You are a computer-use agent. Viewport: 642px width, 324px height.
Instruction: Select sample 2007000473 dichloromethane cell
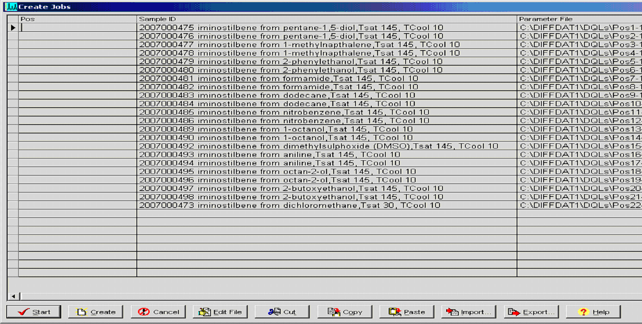pos(327,206)
